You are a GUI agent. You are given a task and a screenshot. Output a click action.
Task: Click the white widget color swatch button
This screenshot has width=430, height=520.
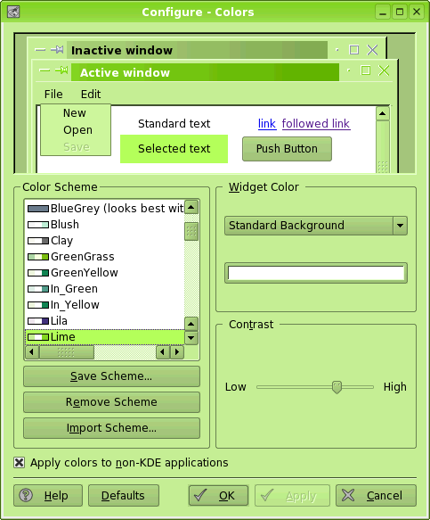(316, 273)
